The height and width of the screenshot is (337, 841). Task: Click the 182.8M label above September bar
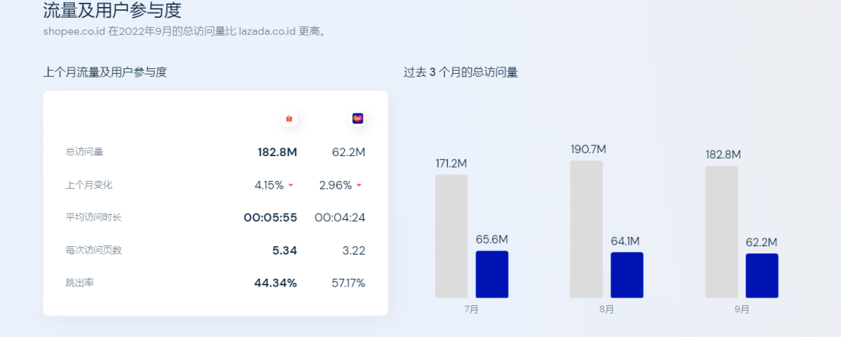point(723,155)
